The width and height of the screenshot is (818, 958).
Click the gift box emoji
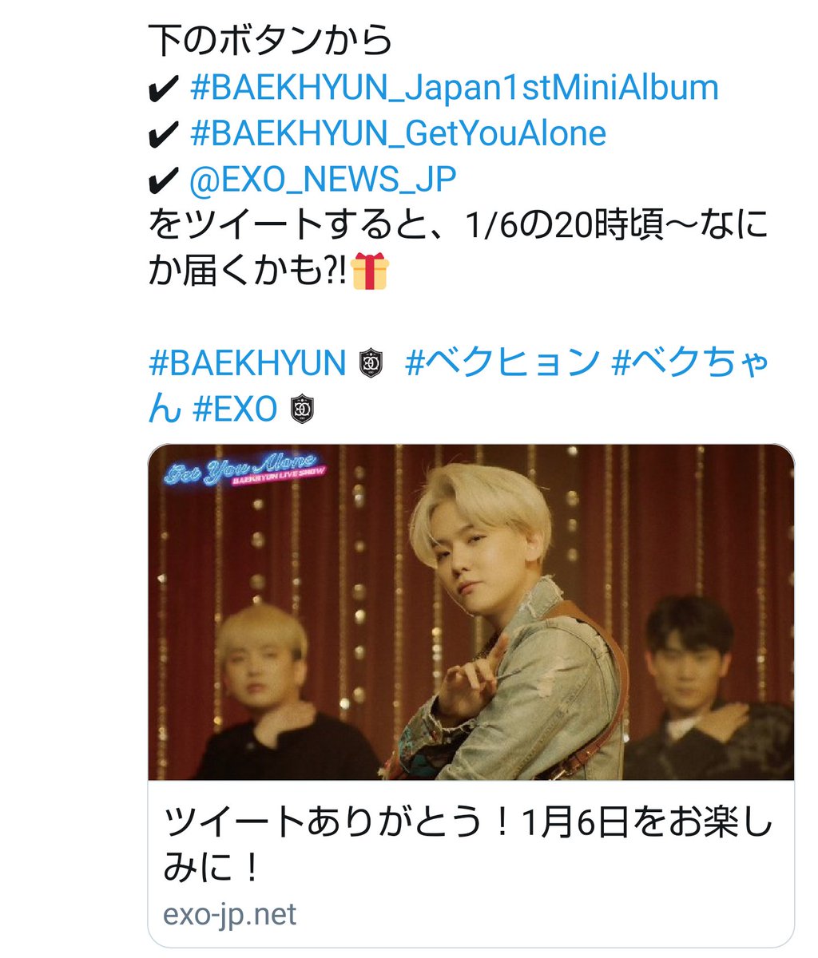[x=369, y=271]
